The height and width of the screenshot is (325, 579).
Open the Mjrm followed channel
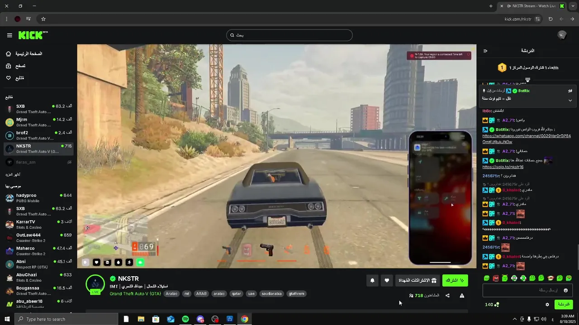tap(38, 122)
